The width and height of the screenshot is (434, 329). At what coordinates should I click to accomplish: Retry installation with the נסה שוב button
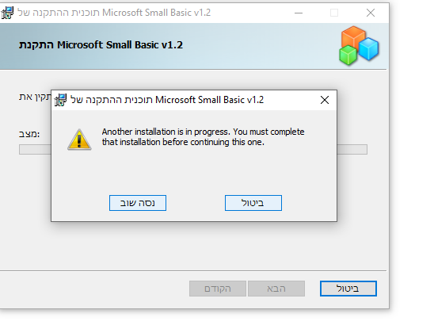click(138, 203)
